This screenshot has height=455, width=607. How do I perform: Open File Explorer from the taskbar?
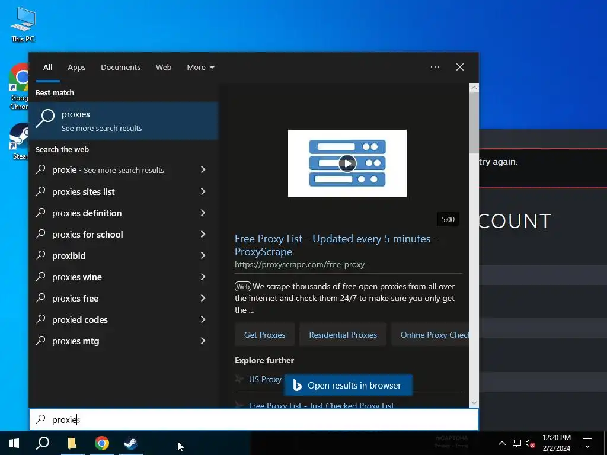[72, 443]
